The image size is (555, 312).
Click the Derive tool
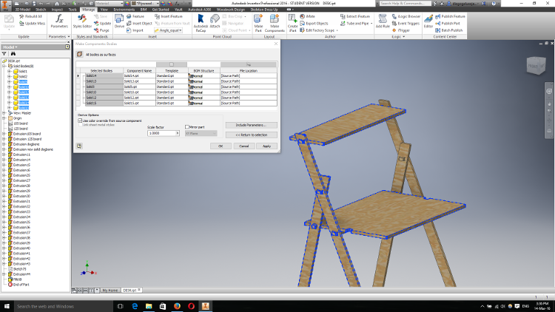click(x=119, y=21)
